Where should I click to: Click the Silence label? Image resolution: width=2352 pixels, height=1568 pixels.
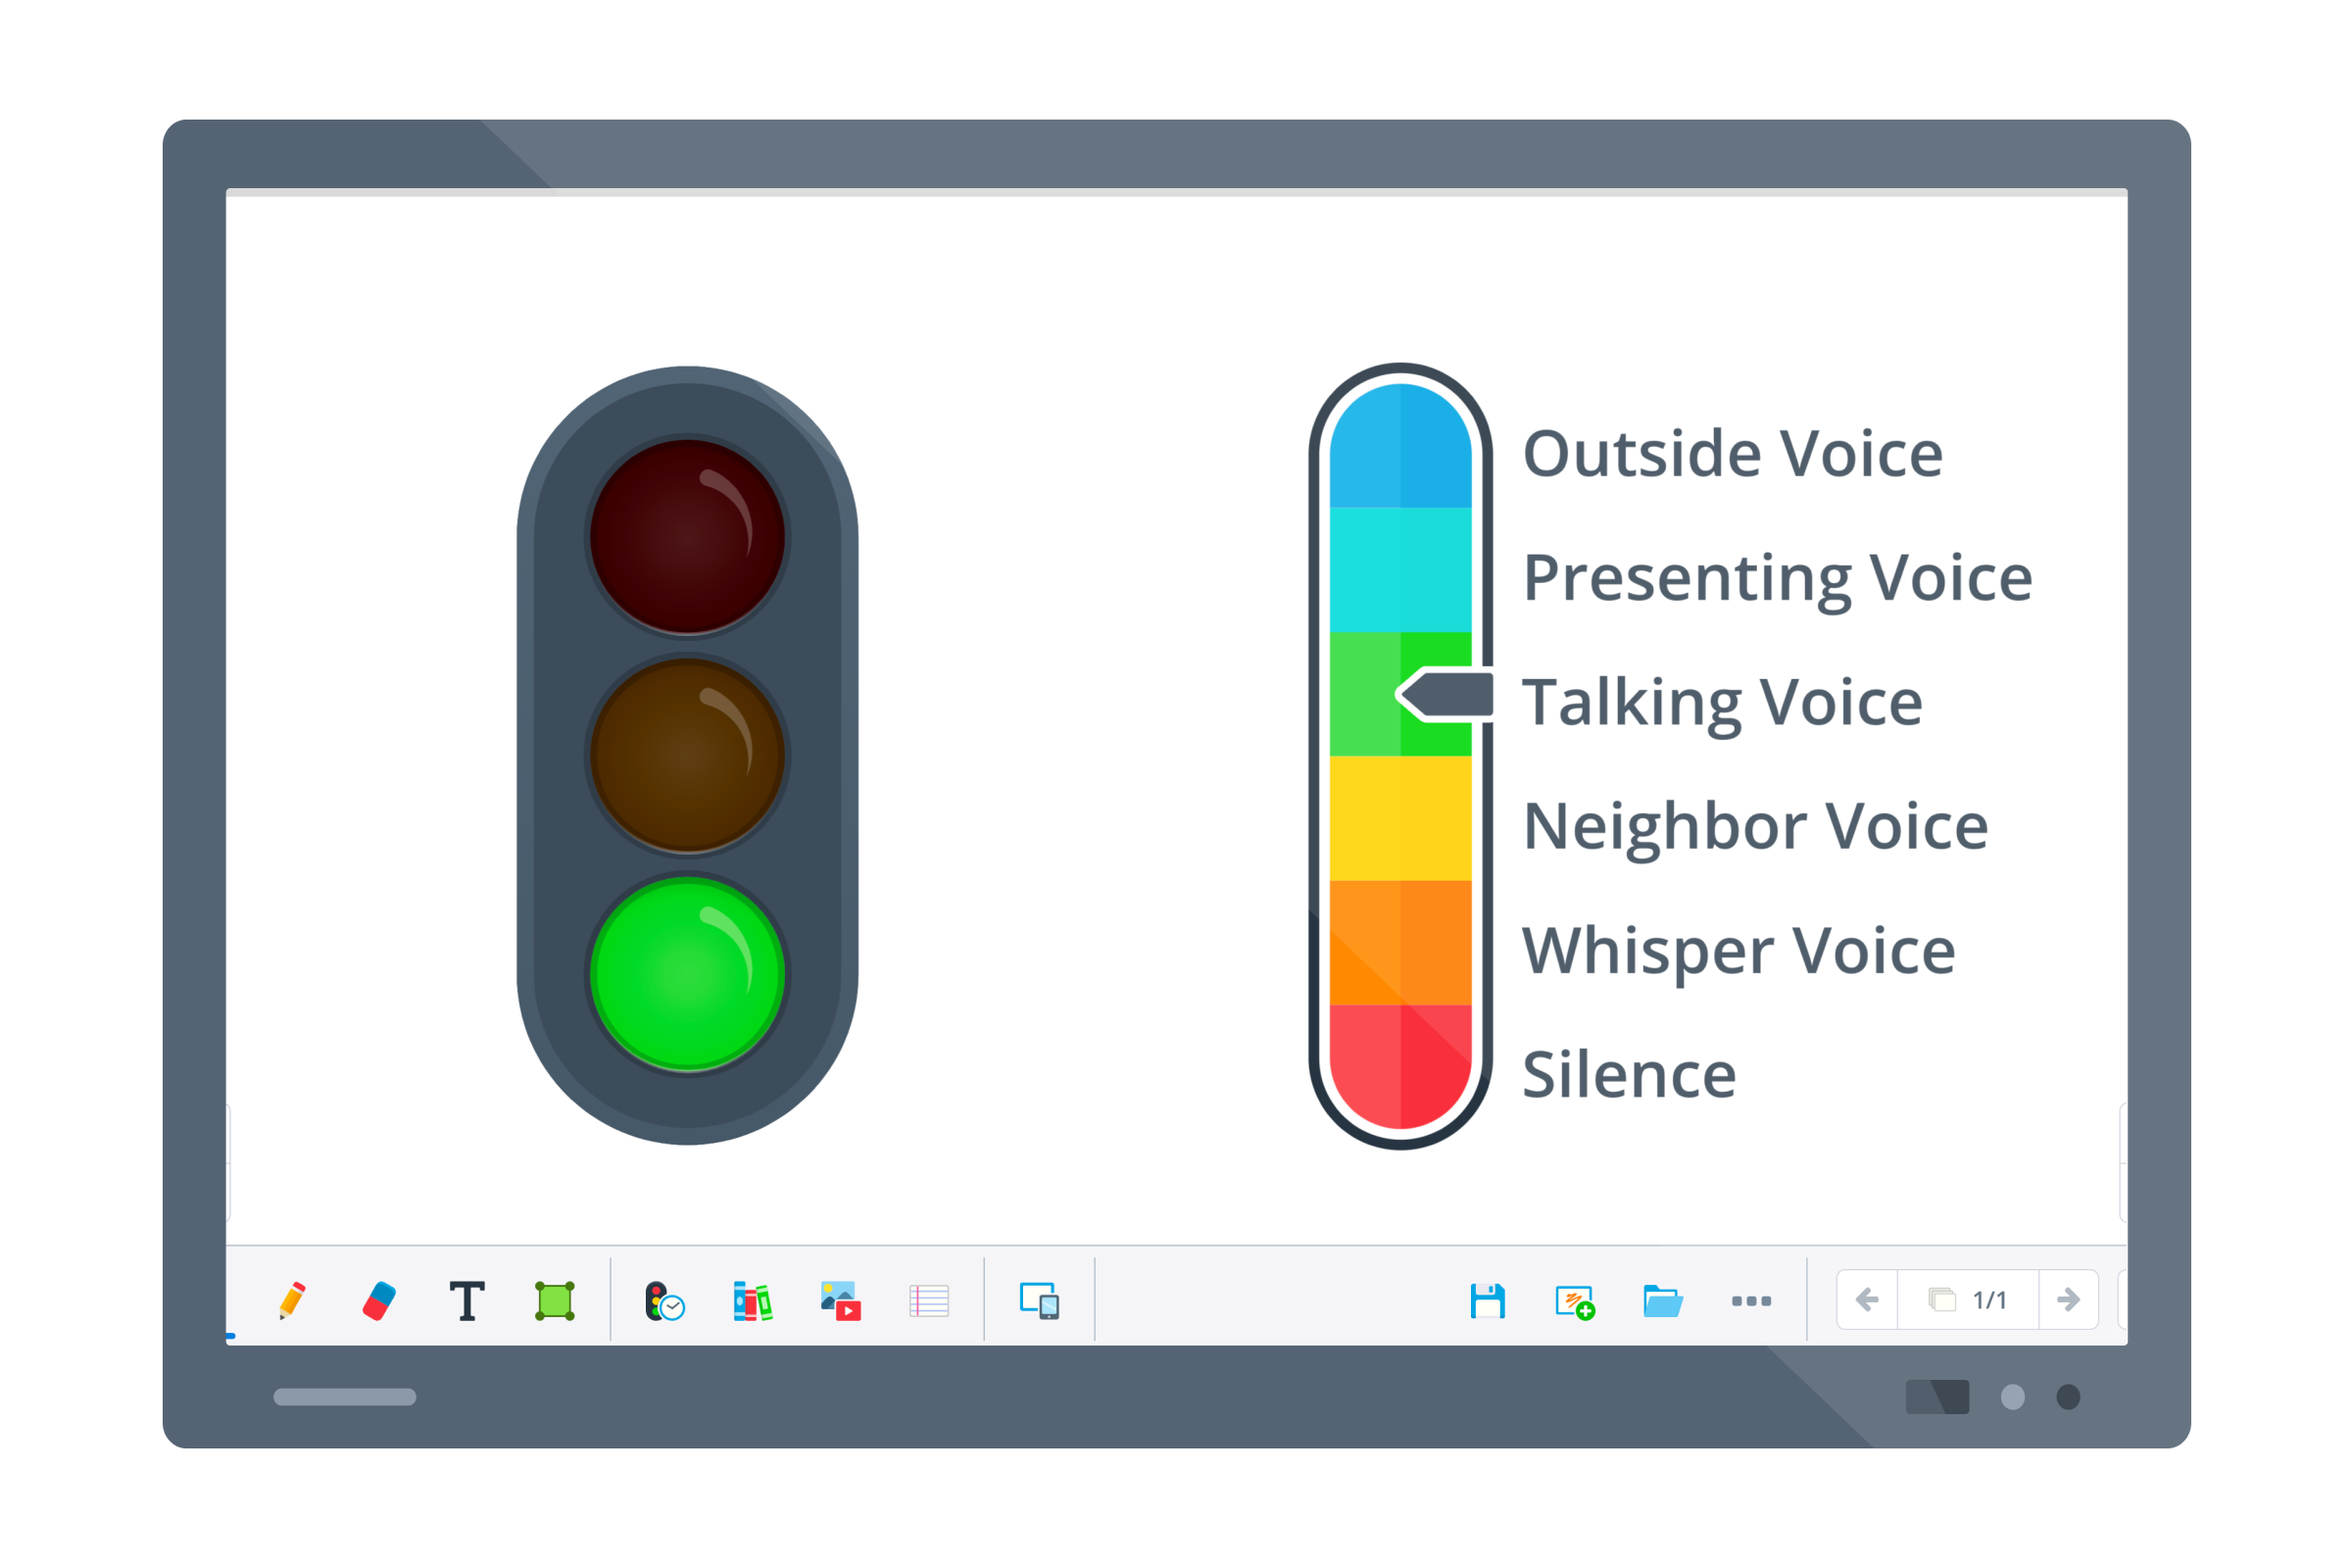coord(1629,1075)
